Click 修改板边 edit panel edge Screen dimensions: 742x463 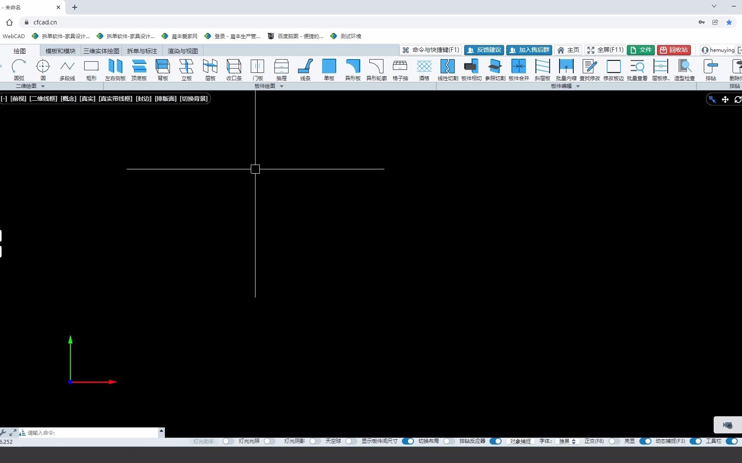coord(613,69)
